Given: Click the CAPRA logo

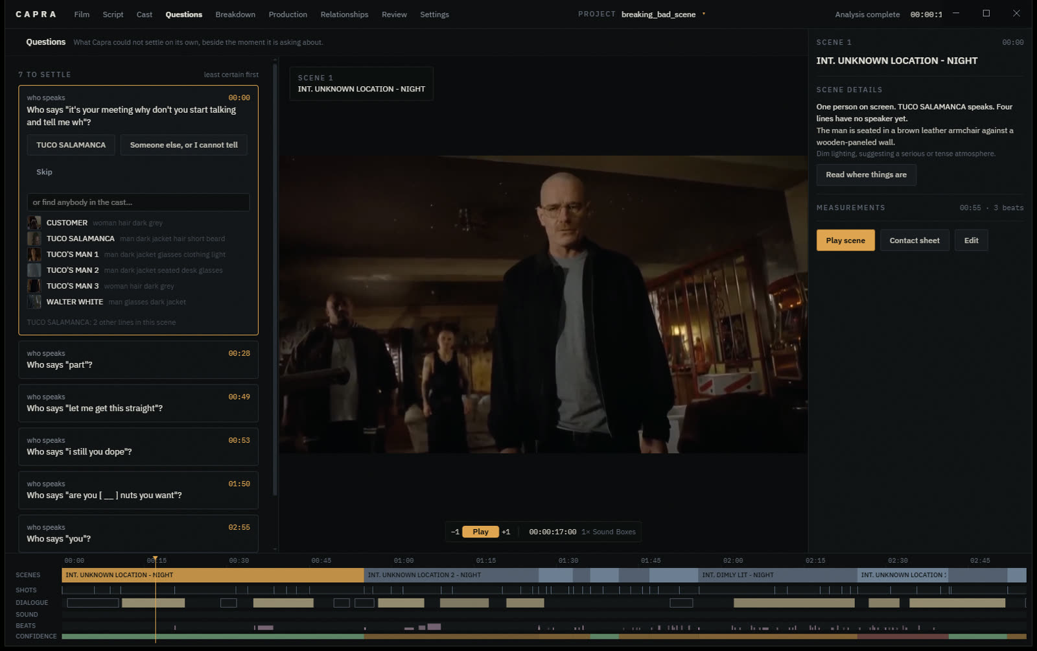Looking at the screenshot, I should pos(36,14).
